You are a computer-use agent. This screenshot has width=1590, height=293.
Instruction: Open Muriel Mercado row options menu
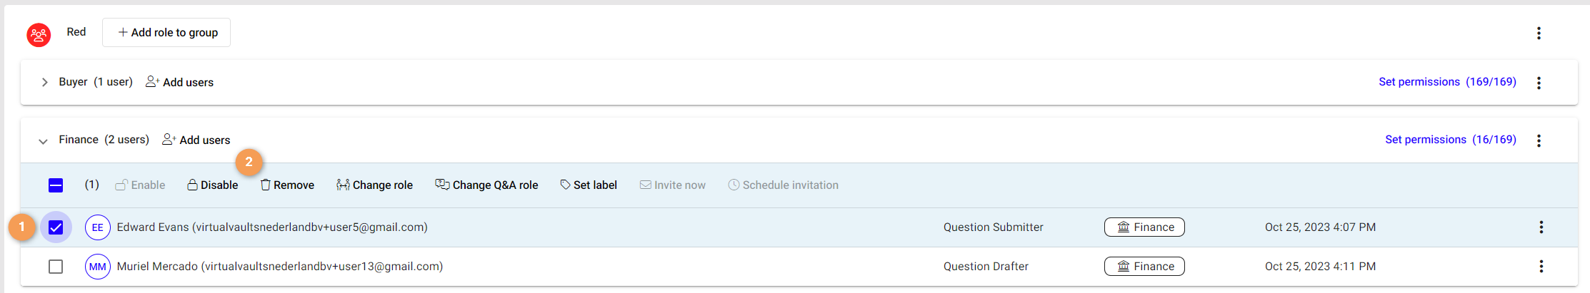point(1541,267)
